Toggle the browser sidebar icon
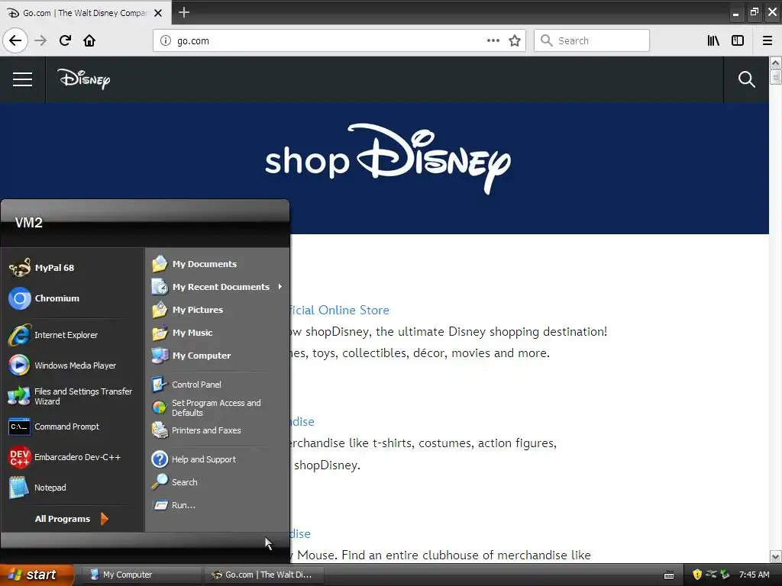782x586 pixels. pos(738,40)
